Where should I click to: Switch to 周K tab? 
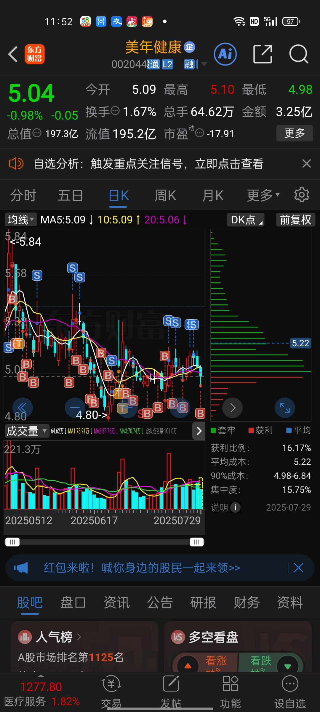165,195
